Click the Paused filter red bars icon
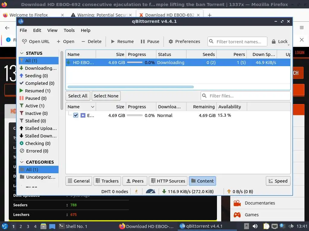Viewport: 309px width, 231px height. click(21, 98)
